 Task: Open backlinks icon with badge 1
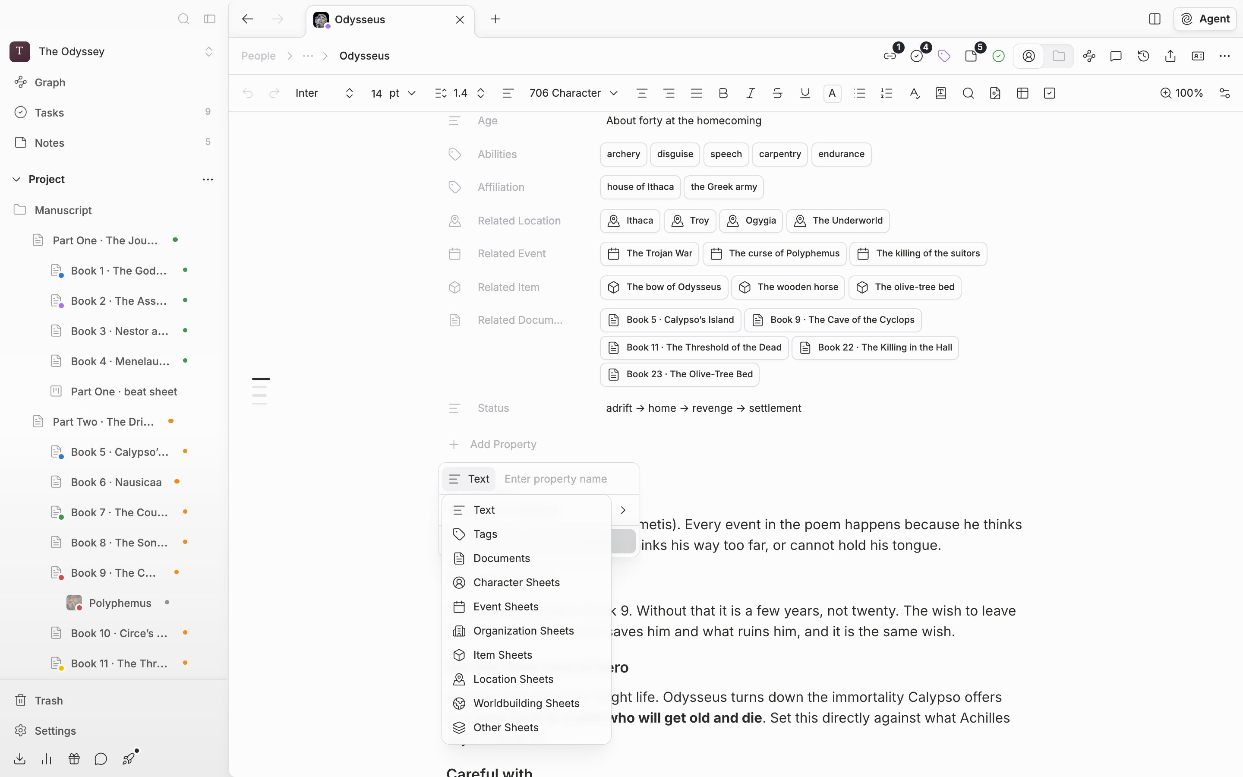coord(890,56)
